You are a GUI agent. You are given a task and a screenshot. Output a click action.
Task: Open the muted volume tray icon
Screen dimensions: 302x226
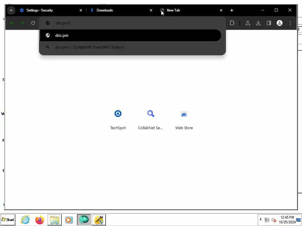point(274,220)
